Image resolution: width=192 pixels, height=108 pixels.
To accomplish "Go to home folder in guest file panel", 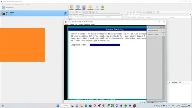I will pos(131,12).
